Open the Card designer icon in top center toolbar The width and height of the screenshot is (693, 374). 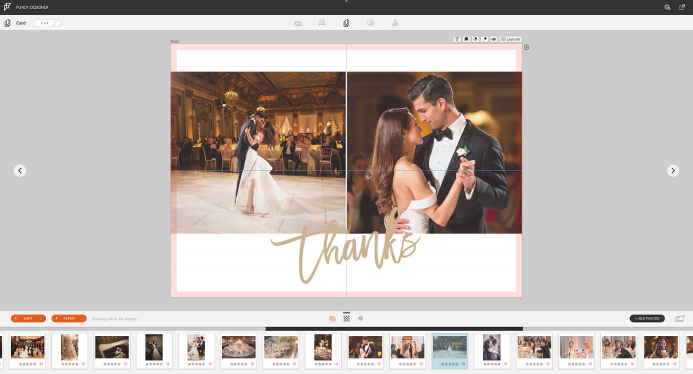click(x=346, y=23)
